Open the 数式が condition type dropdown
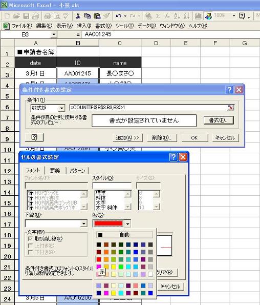Screen dimensions: 260x305 point(62,108)
